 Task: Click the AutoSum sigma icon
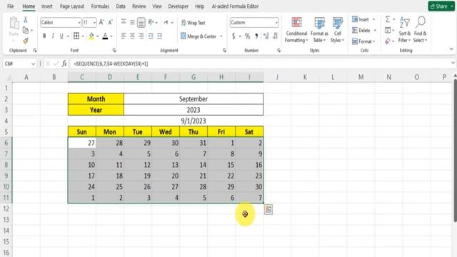click(x=388, y=19)
